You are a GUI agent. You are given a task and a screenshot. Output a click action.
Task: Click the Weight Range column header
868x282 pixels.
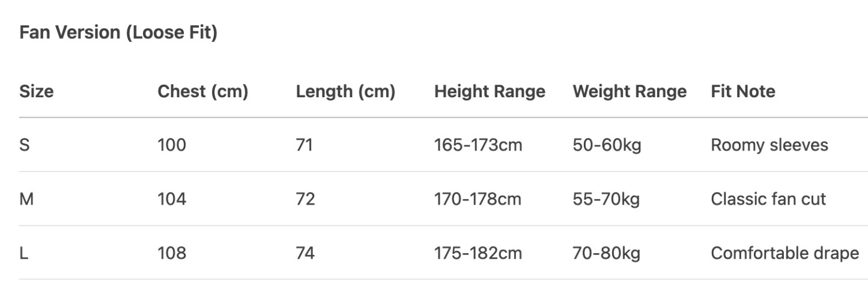tap(629, 91)
